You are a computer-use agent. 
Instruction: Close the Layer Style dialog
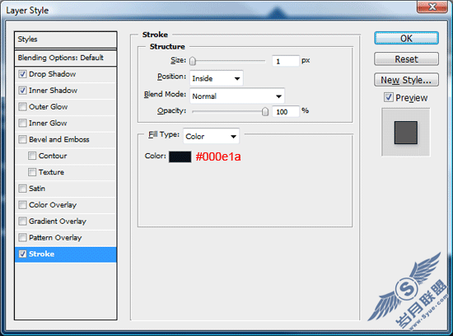click(x=432, y=7)
